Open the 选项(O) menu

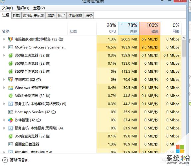23,8
